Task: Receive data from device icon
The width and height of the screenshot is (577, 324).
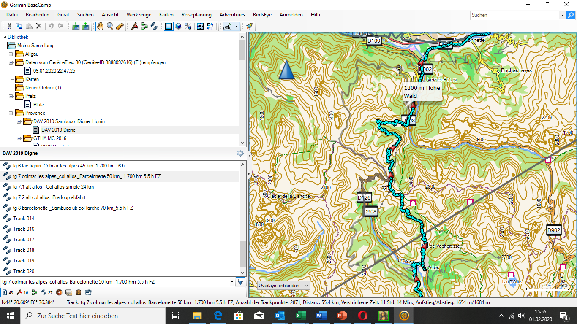Action: 85,26
